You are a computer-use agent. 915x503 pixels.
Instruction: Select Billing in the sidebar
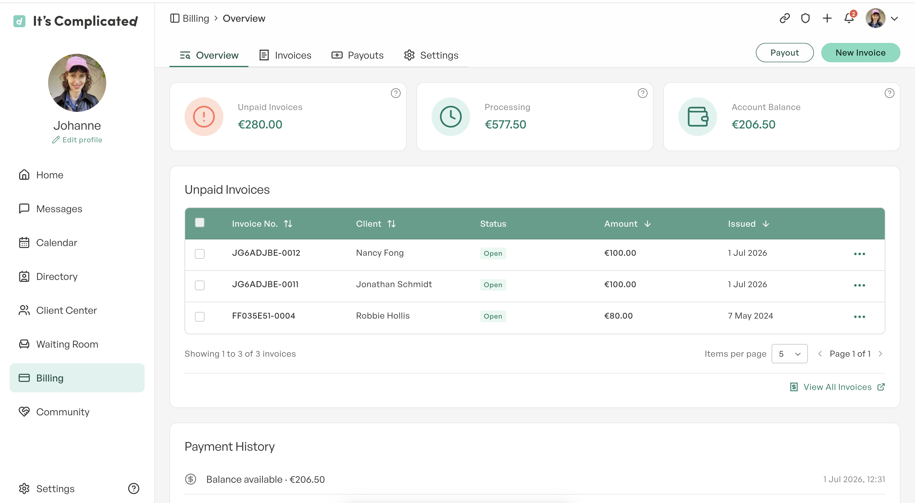click(77, 378)
